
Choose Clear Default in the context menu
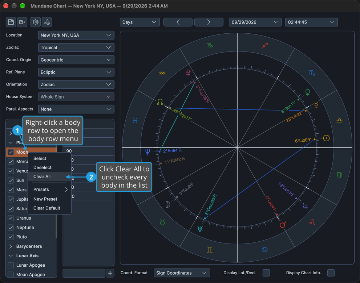pos(49,208)
